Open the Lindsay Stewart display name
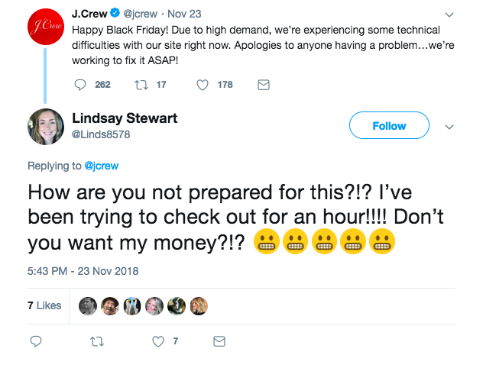 tap(125, 118)
